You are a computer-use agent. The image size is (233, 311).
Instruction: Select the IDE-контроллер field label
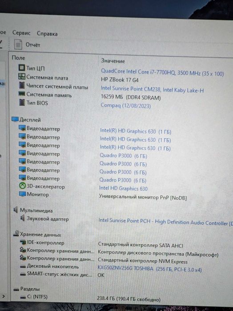pos(45,243)
